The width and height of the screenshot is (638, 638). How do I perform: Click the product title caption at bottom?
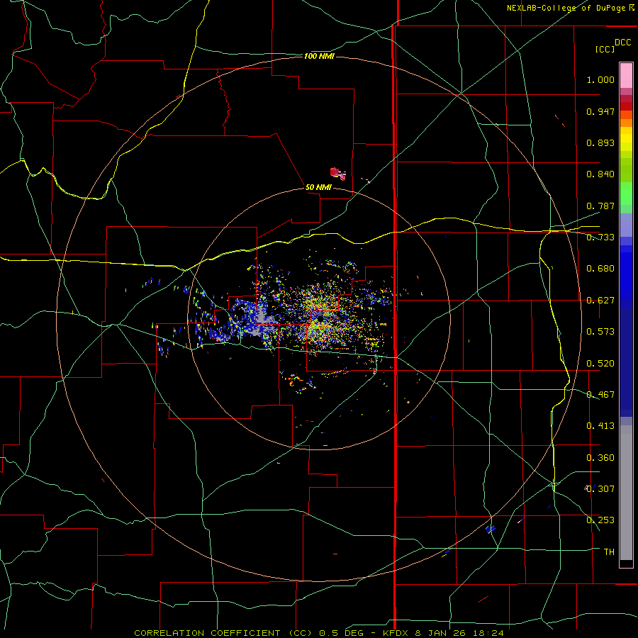[319, 633]
